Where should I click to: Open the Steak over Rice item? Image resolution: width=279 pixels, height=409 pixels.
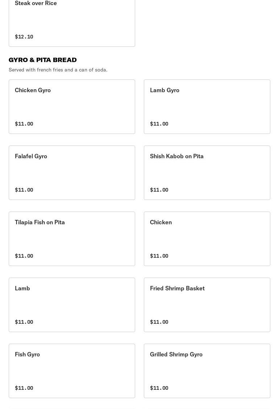click(x=72, y=23)
